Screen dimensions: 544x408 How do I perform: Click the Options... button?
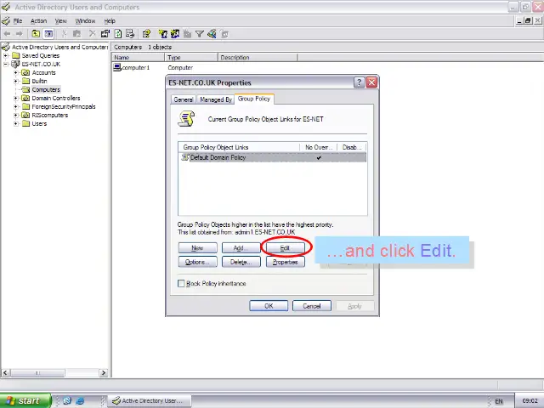click(x=197, y=262)
